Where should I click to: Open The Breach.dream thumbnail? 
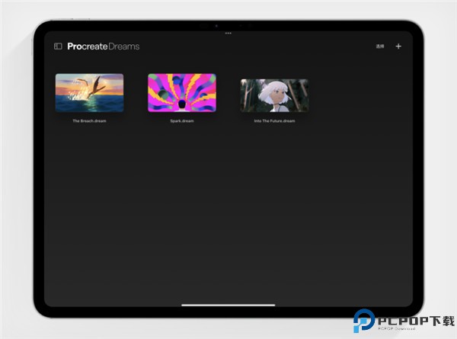click(89, 93)
